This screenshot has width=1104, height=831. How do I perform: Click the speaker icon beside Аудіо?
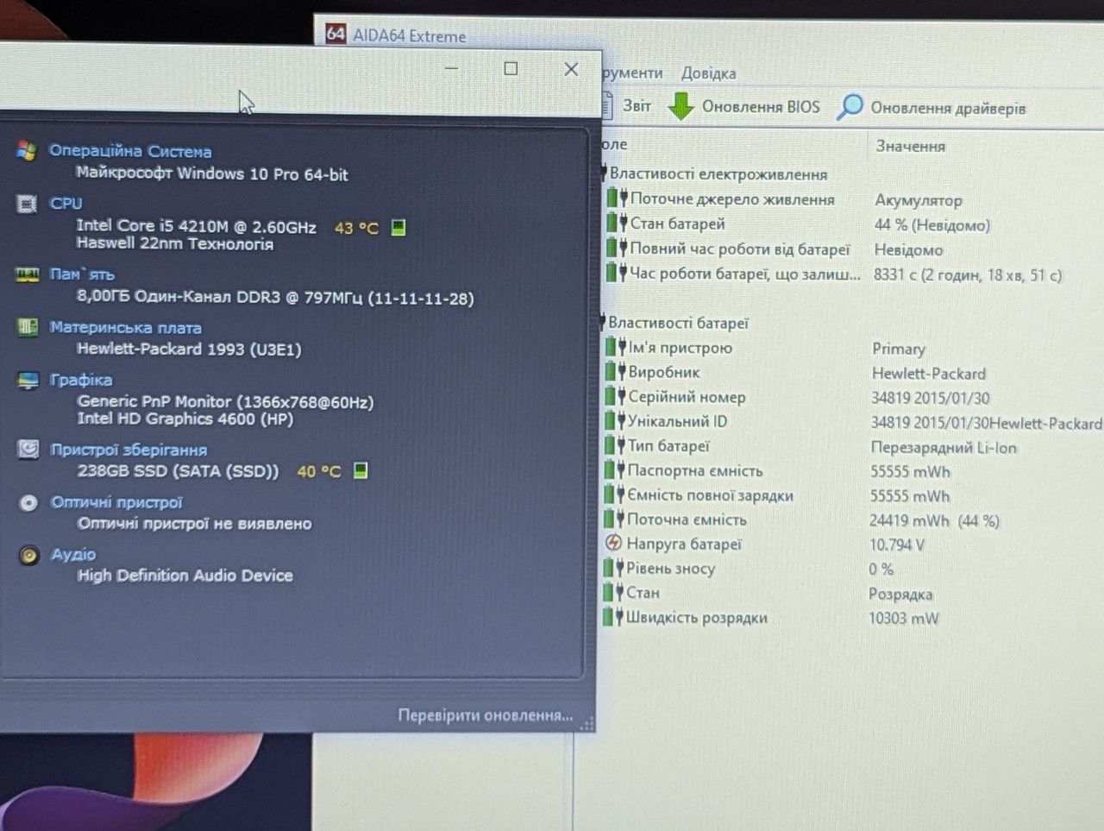(x=29, y=555)
